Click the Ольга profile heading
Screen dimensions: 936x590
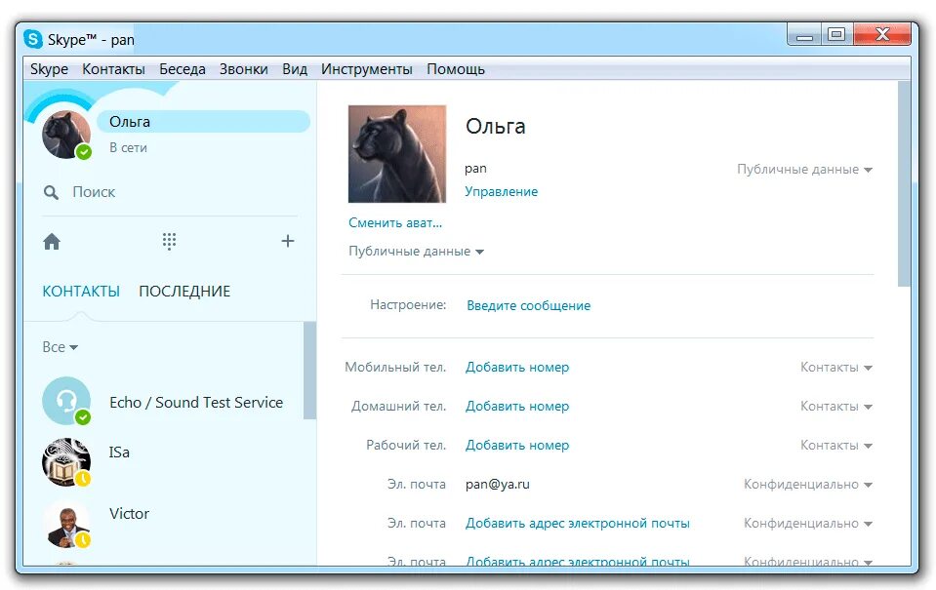point(496,127)
